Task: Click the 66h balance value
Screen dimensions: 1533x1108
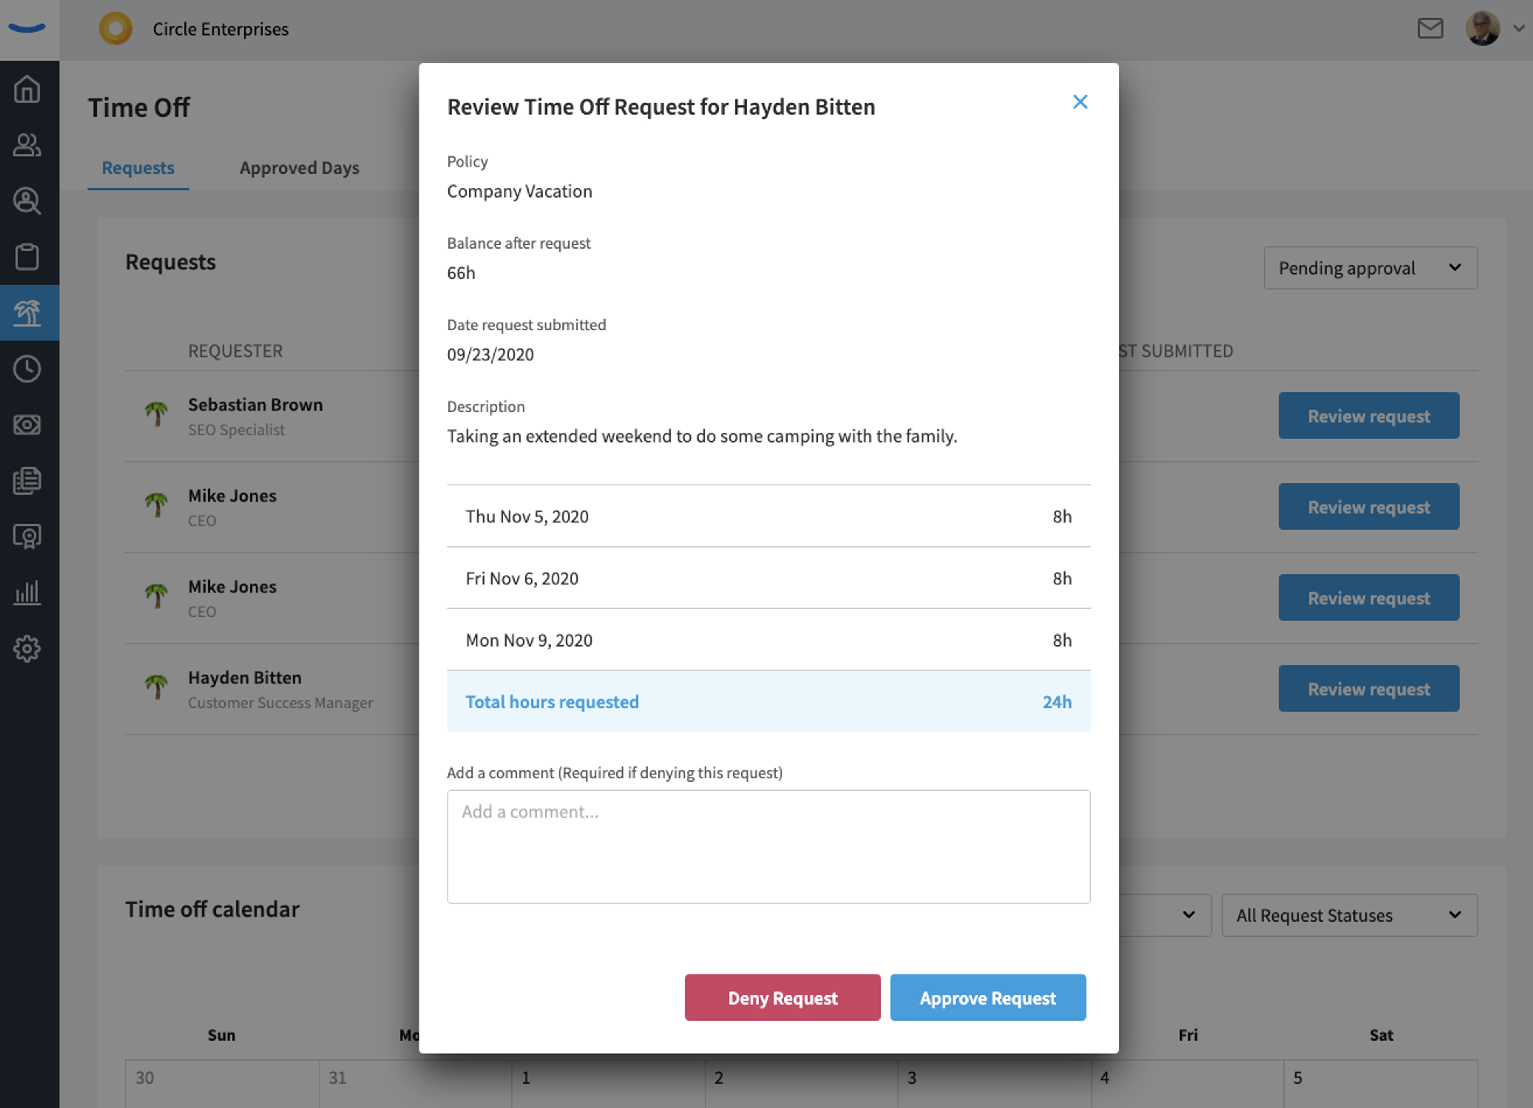Action: click(x=461, y=273)
